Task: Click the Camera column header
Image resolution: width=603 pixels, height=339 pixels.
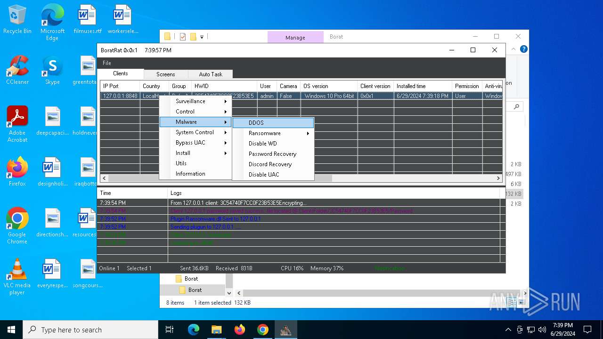Action: (288, 86)
